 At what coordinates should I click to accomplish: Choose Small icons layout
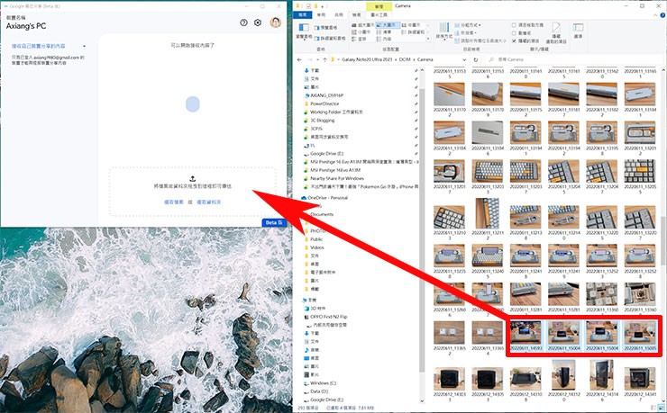(361, 31)
